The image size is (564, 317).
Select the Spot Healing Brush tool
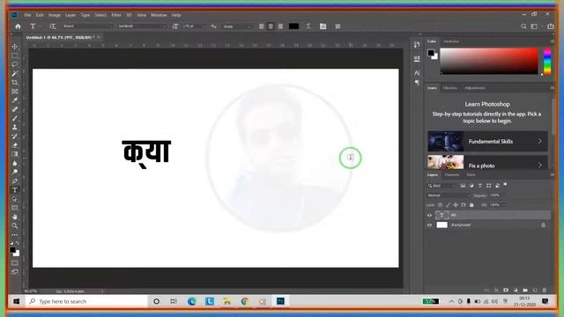[x=15, y=109]
